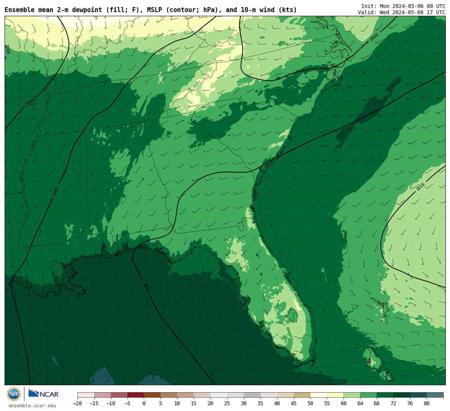Click the 50 colorbar tick label

coord(310,403)
